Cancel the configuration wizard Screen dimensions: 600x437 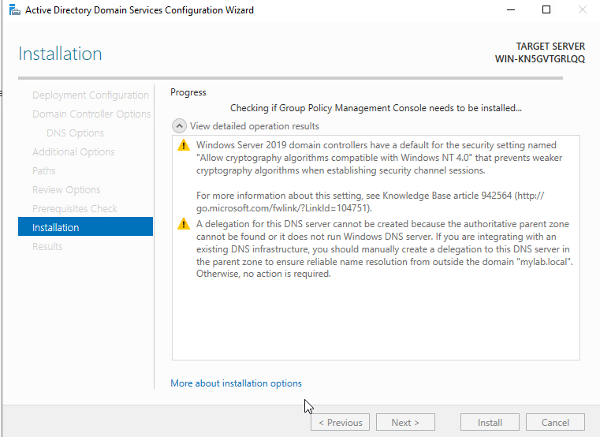555,422
